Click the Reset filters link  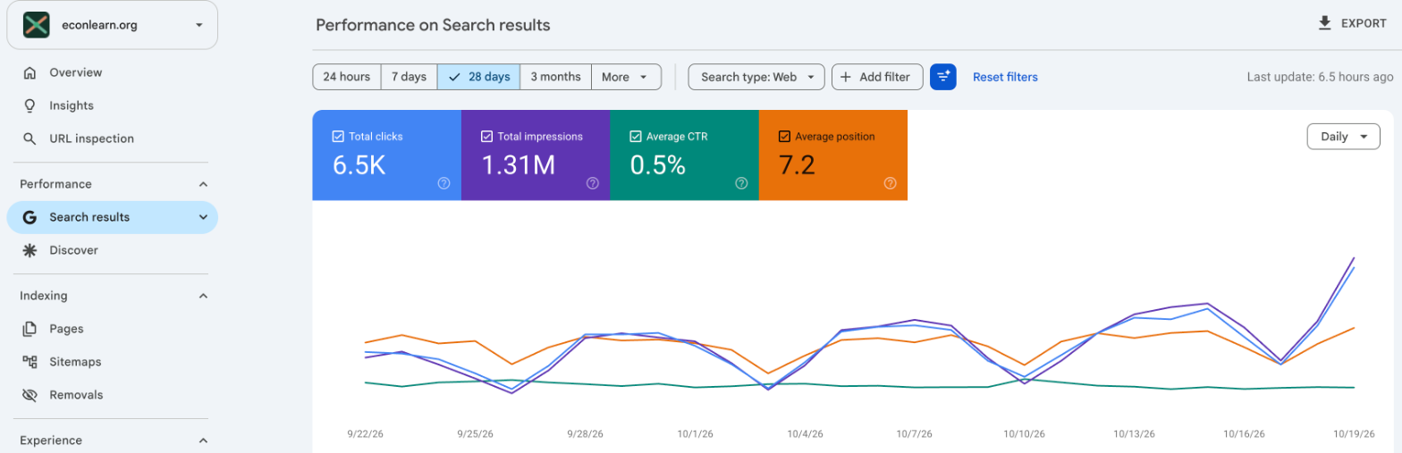tap(1005, 77)
